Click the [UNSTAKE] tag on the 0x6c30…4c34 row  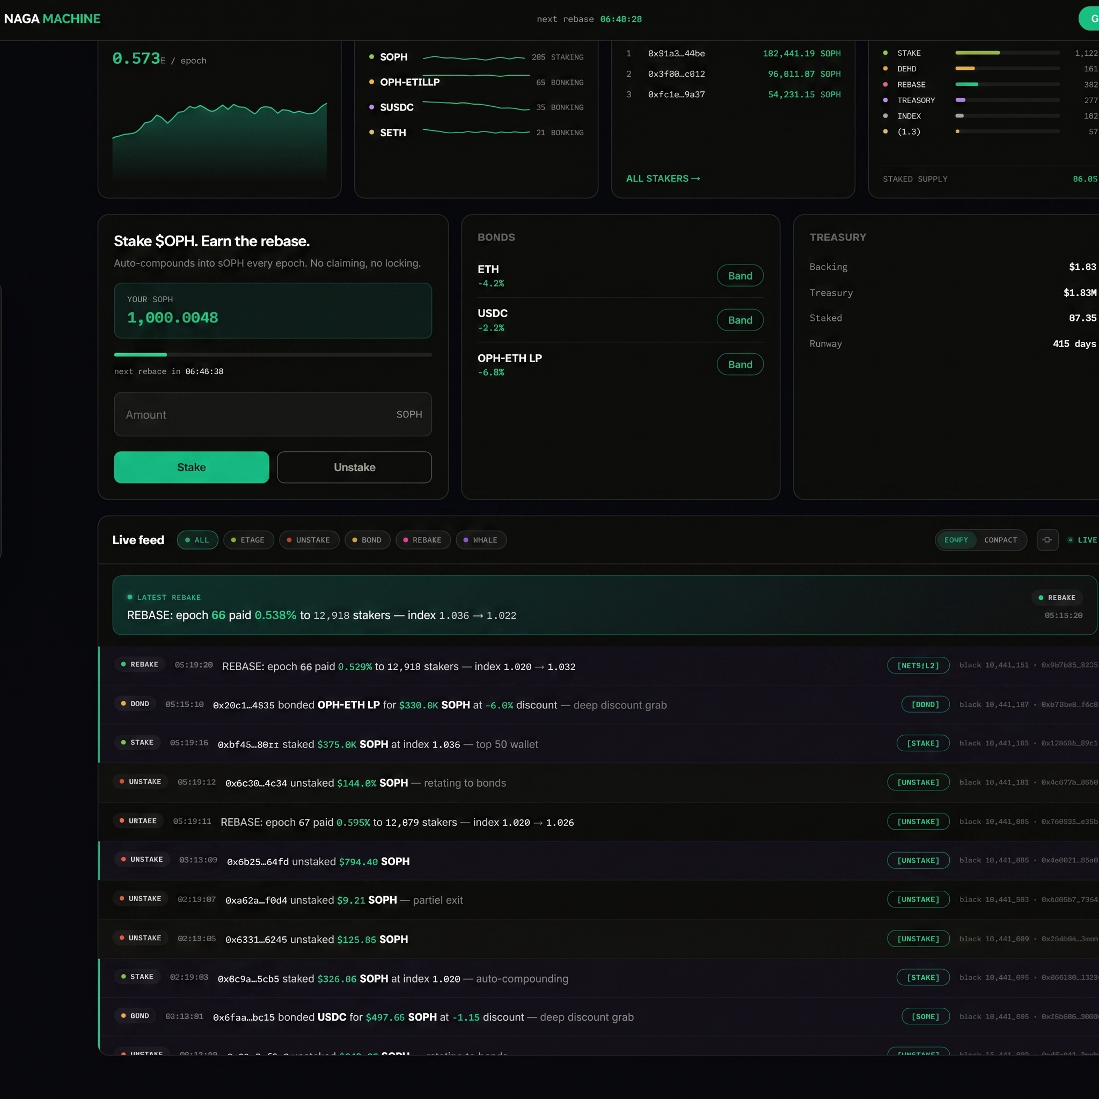point(918,782)
